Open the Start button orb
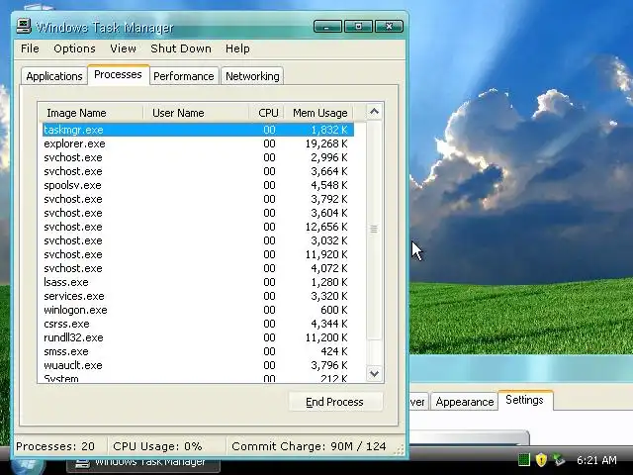The height and width of the screenshot is (475, 633). (x=28, y=467)
